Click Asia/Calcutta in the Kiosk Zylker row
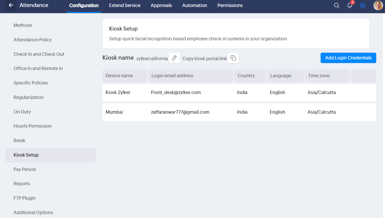This screenshot has height=218, width=385. (322, 92)
